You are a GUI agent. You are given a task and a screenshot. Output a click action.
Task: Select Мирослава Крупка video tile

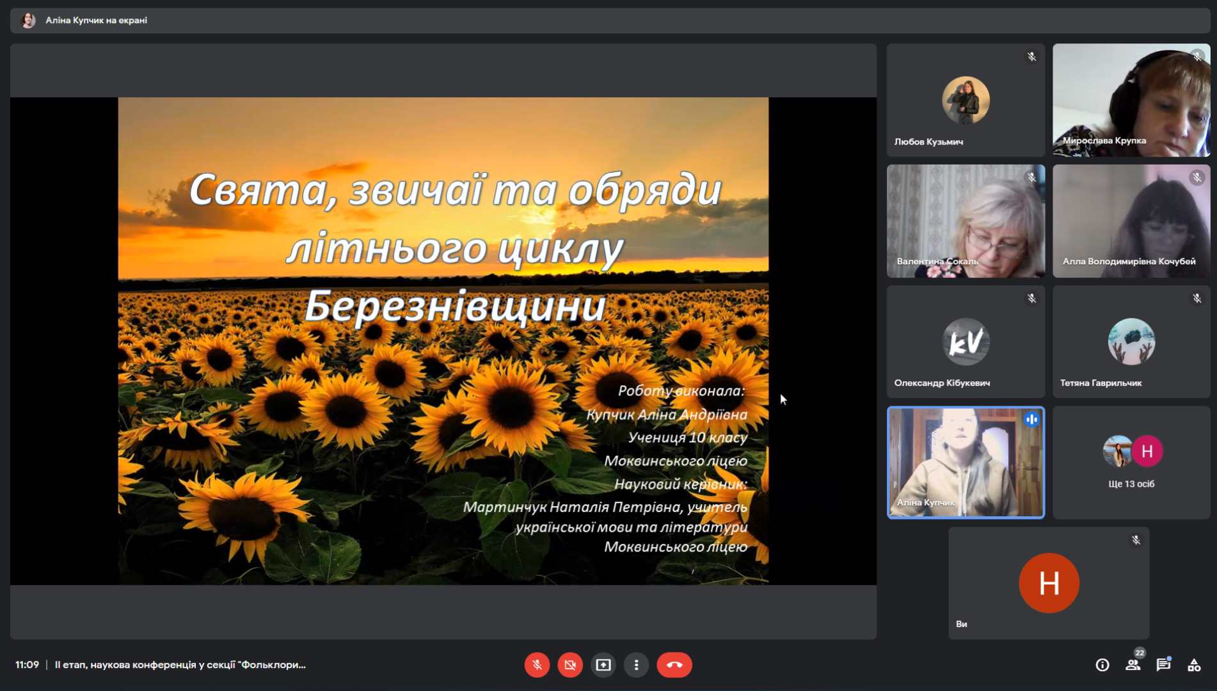[1131, 100]
